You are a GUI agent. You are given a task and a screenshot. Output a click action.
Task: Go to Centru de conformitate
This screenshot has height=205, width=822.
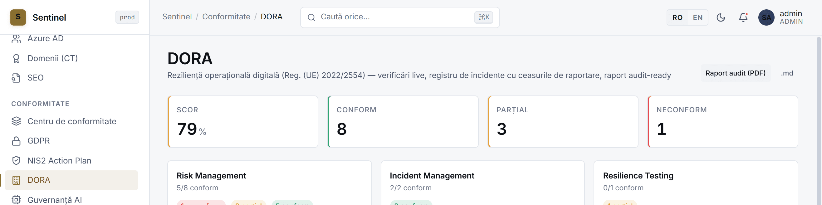tap(71, 121)
